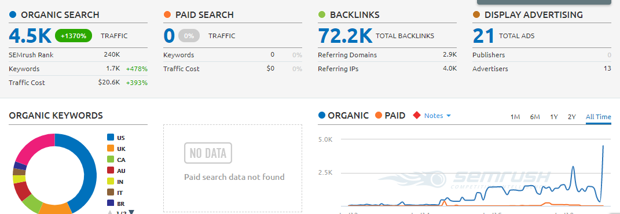
Task: Click the brown Display Advertising dot icon
Action: pyautogui.click(x=476, y=14)
